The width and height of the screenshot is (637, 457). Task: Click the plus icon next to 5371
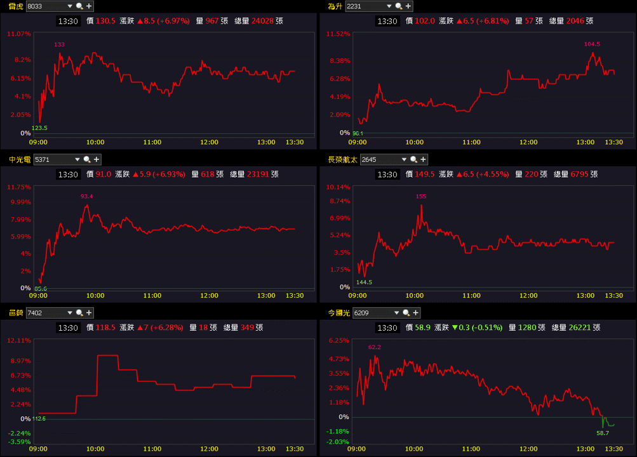click(97, 159)
